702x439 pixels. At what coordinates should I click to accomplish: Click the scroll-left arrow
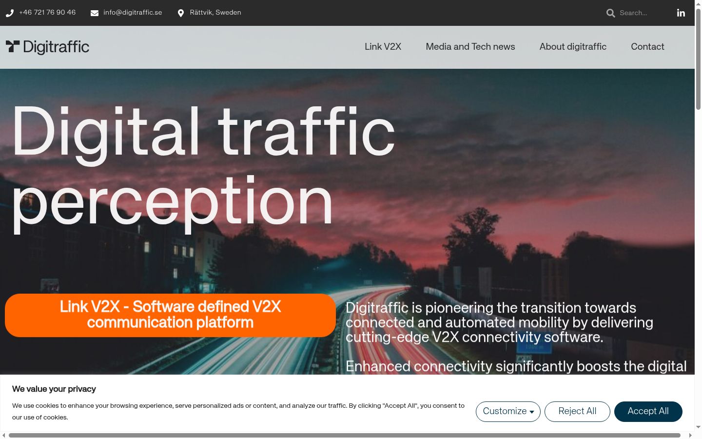[x=4, y=435]
